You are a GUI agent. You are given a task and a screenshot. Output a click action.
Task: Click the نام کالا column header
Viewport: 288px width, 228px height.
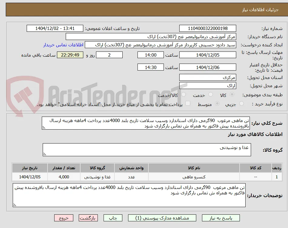[x=194, y=168]
